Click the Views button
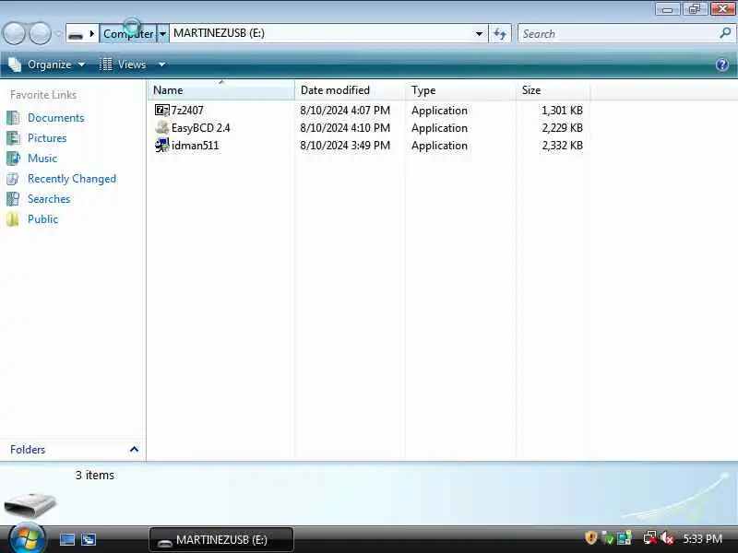 pos(124,65)
